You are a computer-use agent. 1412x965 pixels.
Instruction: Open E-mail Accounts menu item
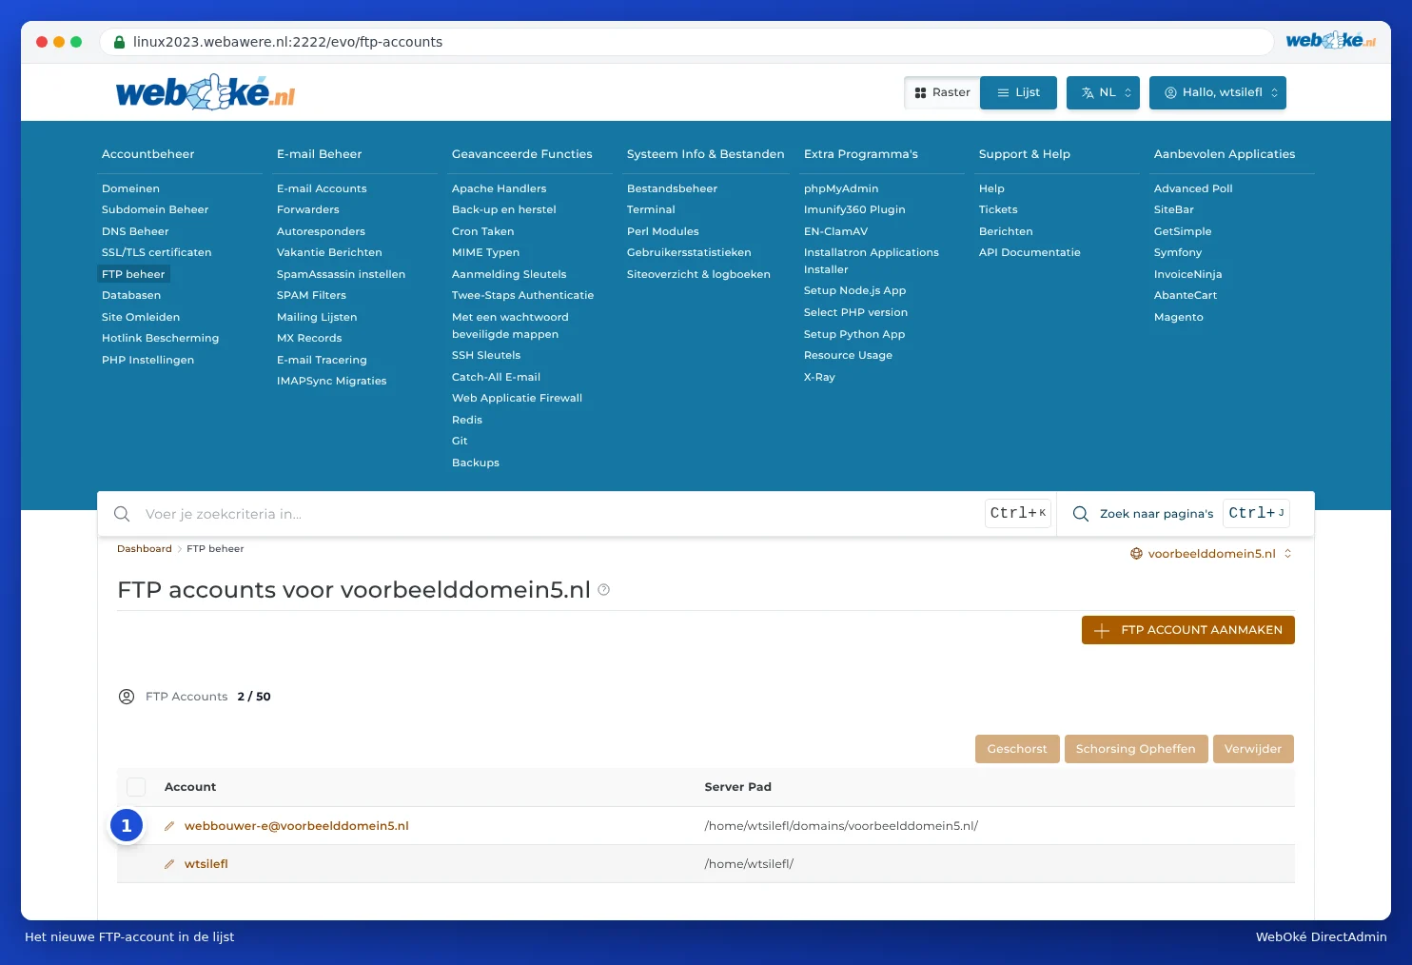(322, 188)
